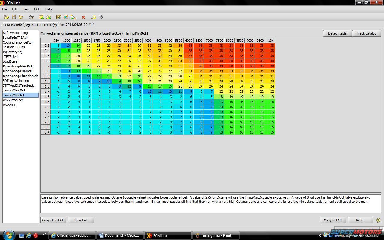Switch to the ECMLink Info tab

(12, 25)
